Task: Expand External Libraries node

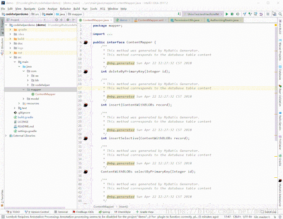Action: 6,136
